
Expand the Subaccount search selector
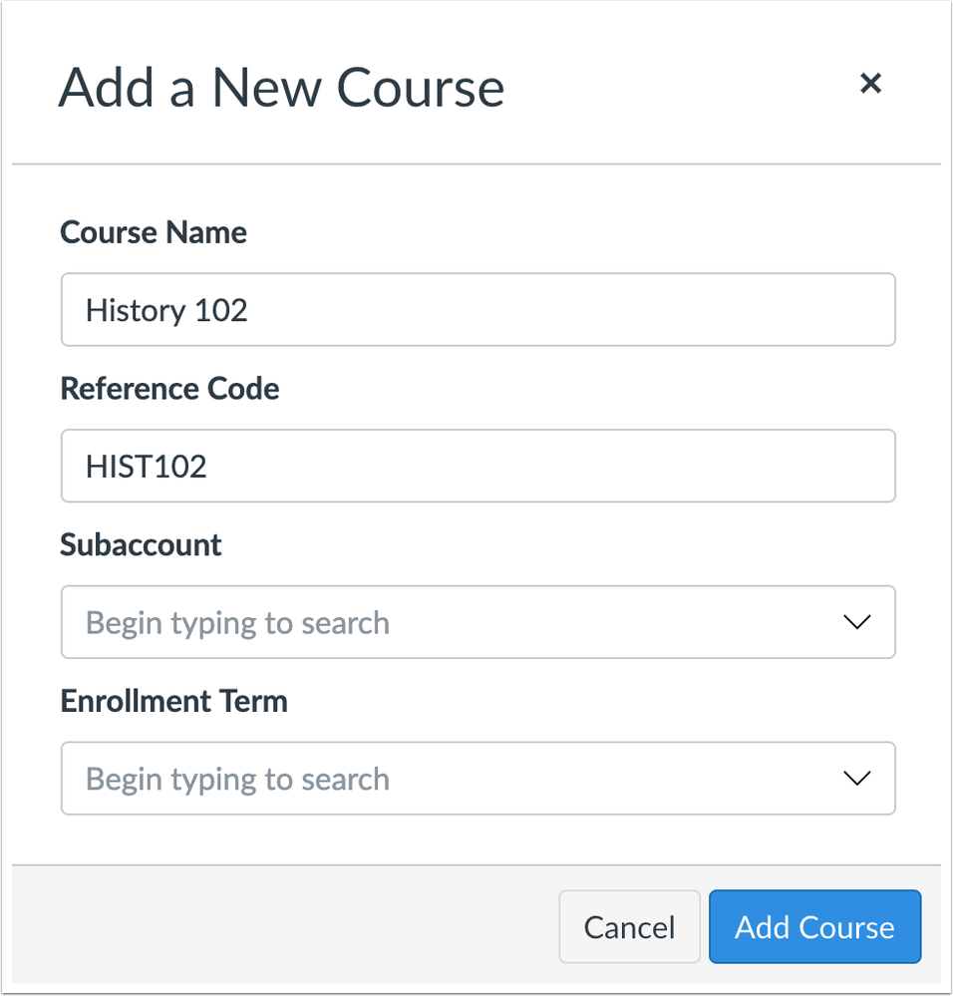tap(856, 622)
